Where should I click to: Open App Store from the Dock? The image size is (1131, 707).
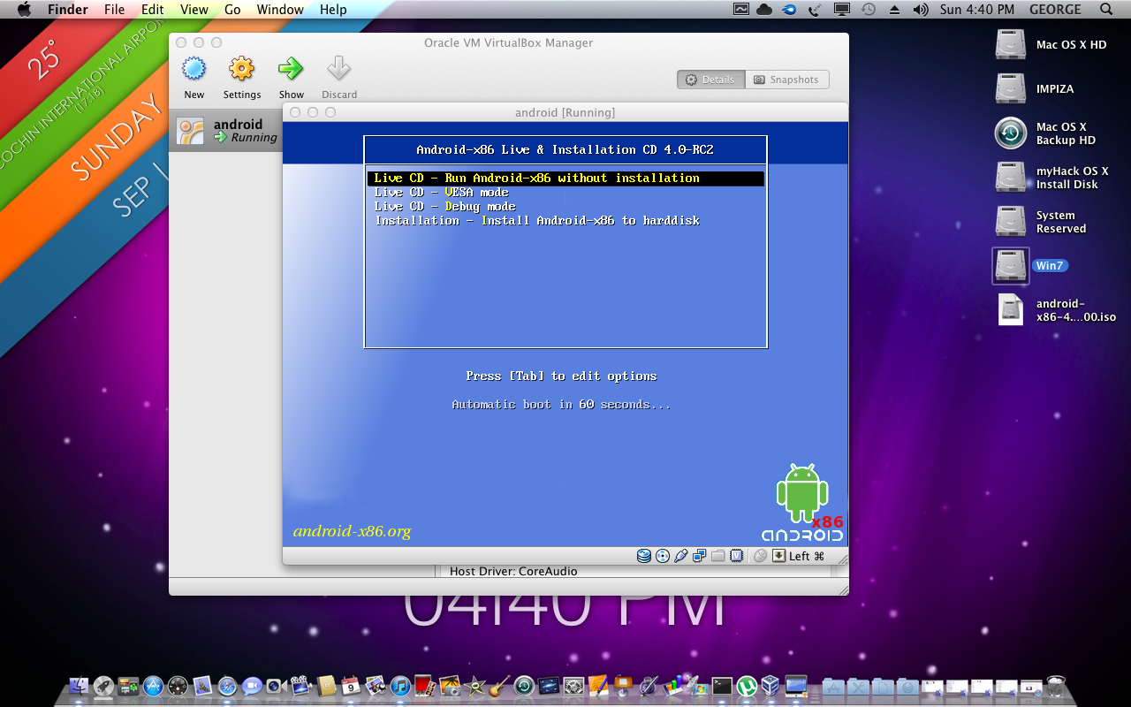click(153, 686)
